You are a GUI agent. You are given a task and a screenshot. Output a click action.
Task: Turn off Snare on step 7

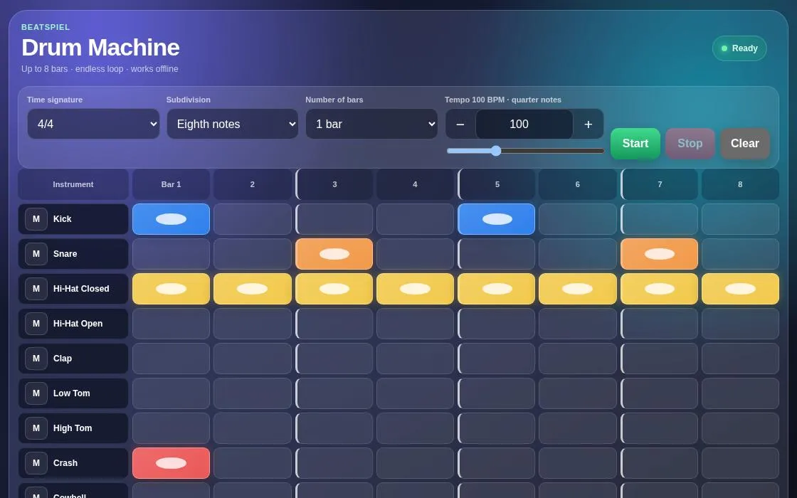click(x=659, y=254)
